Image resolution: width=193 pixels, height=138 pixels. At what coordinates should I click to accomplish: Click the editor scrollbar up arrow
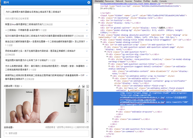pos(87,90)
